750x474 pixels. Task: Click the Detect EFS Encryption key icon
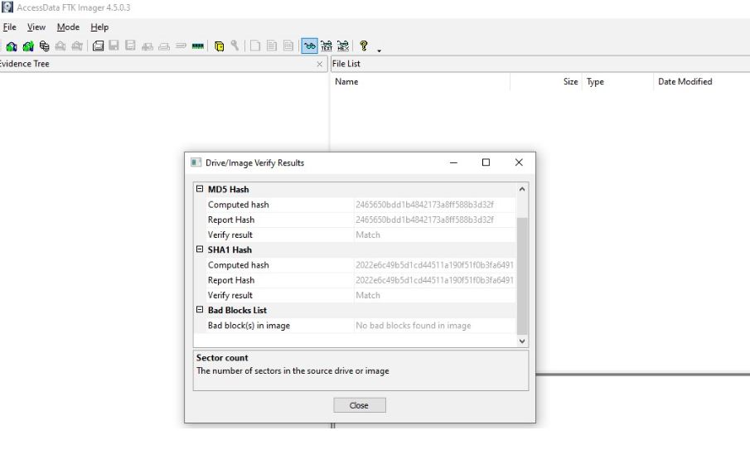coord(235,46)
